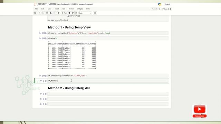Select the spark.read.option csv code cell

tap(108, 33)
